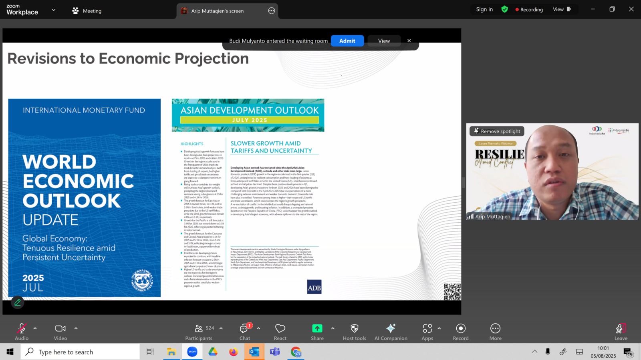The height and width of the screenshot is (360, 641).
Task: Open the More options menu
Action: point(495,332)
